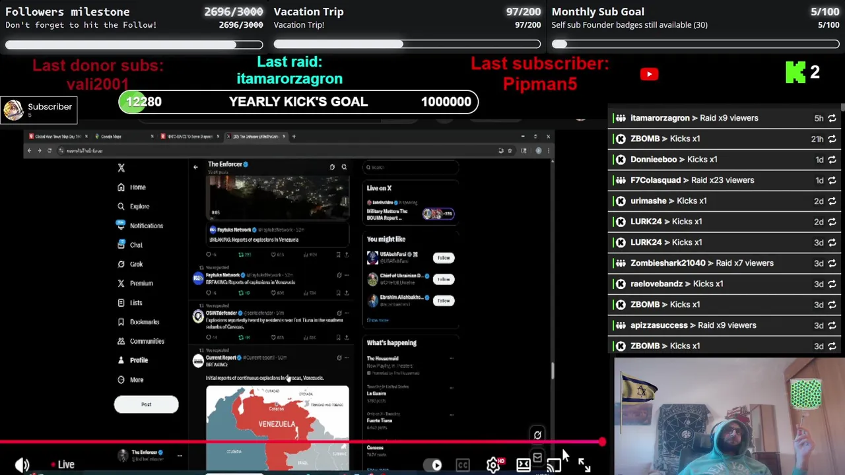The image size is (845, 475).
Task: Reload the page in the browser toolbar
Action: 50,150
